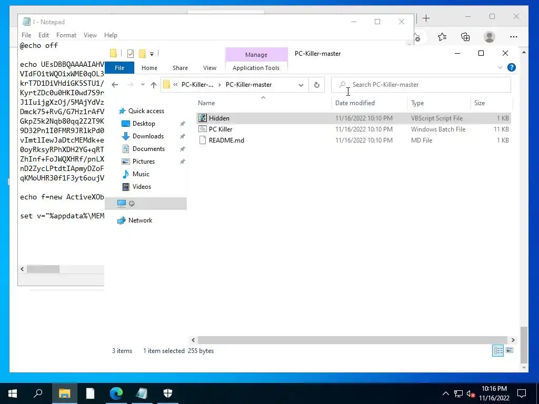Image resolution: width=539 pixels, height=404 pixels.
Task: Open muted volume tray icon
Action: tap(471, 393)
